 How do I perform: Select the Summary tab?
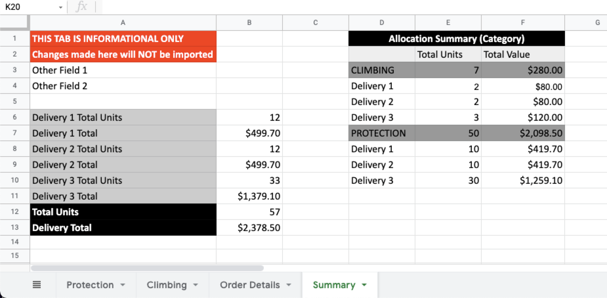(334, 285)
